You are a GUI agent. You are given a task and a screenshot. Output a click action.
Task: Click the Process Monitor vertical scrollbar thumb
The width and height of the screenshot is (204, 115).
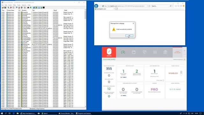click(x=85, y=15)
